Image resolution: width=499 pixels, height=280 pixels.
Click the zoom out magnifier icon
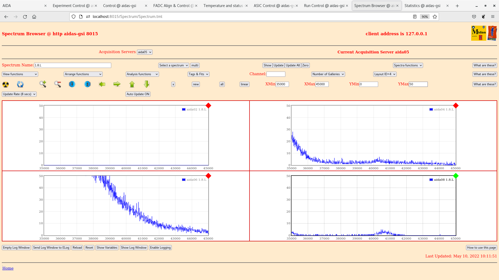(57, 84)
